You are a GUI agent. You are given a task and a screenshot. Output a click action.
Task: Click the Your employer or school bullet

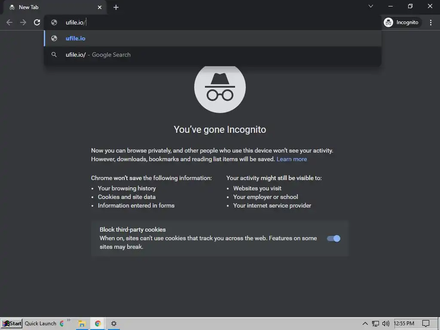[266, 197]
